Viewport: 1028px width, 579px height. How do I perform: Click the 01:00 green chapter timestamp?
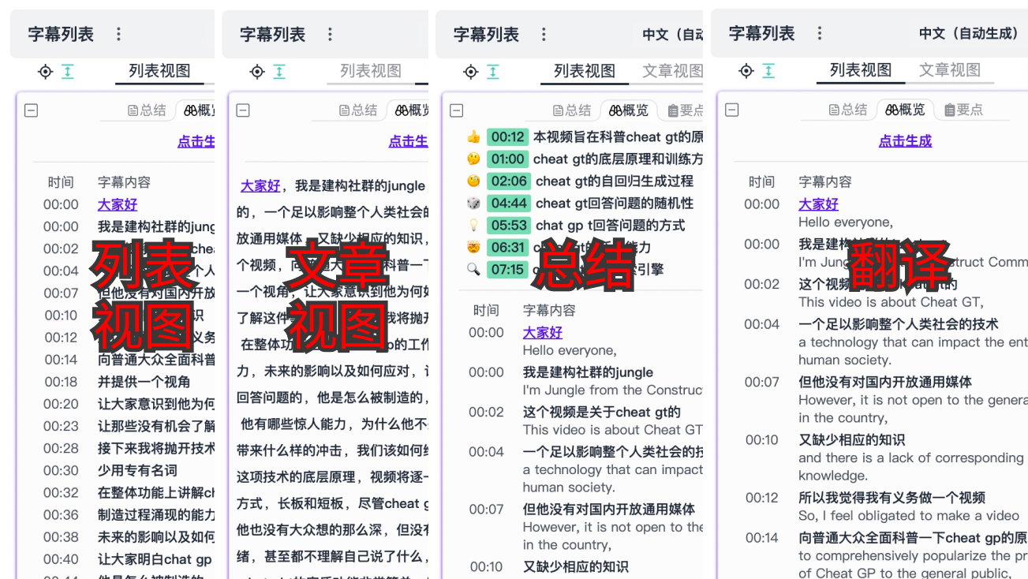(x=507, y=159)
